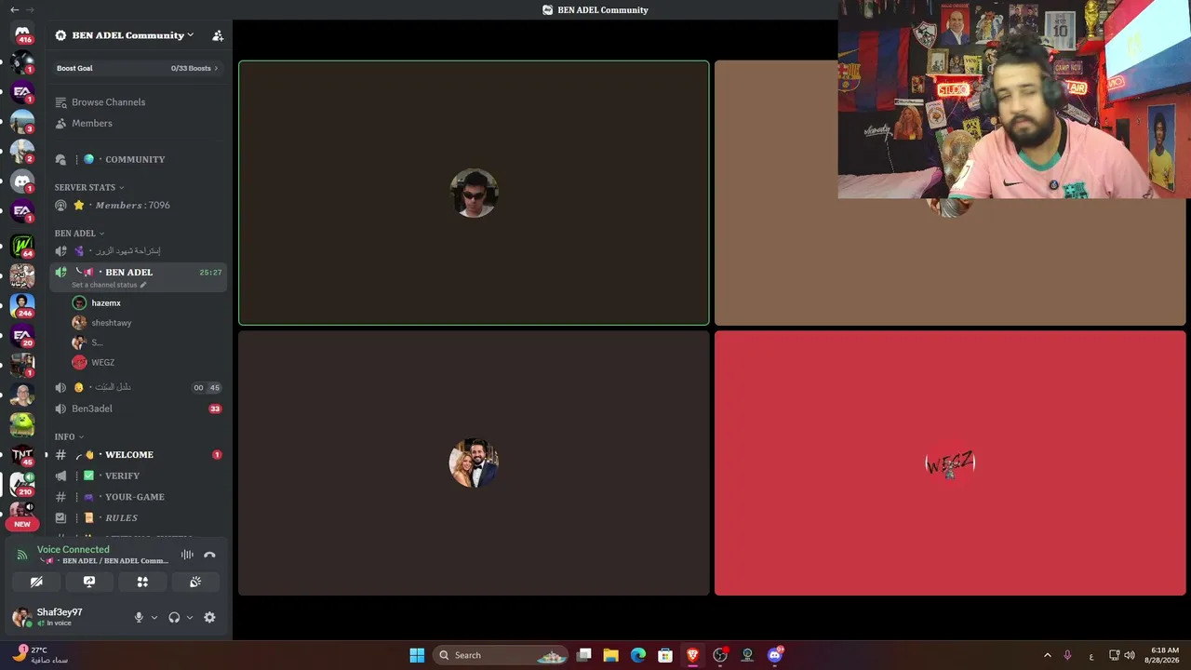Viewport: 1191px width, 670px height.
Task: Select sheshtawy in voice member list
Action: (x=147, y=323)
